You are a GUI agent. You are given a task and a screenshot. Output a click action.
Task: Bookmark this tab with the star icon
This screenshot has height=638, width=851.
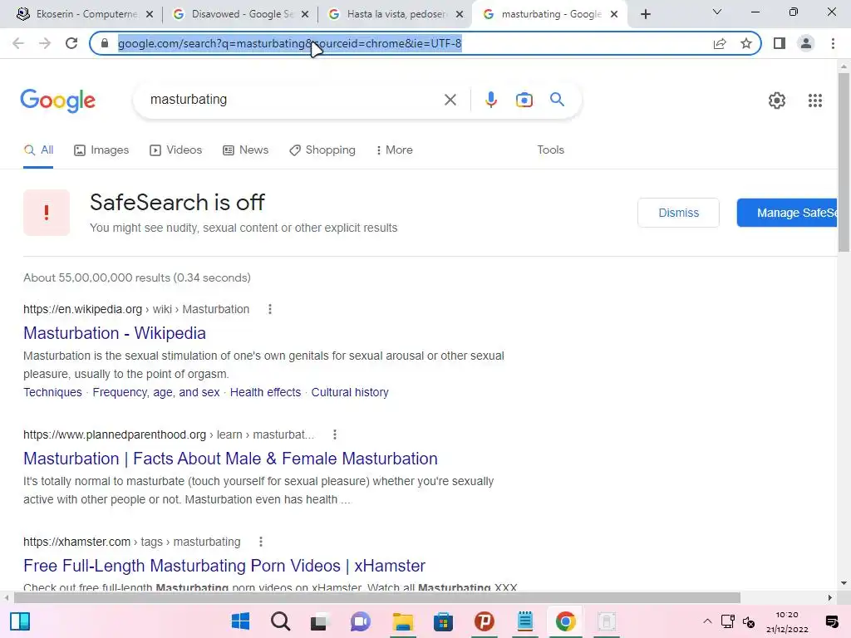[746, 43]
